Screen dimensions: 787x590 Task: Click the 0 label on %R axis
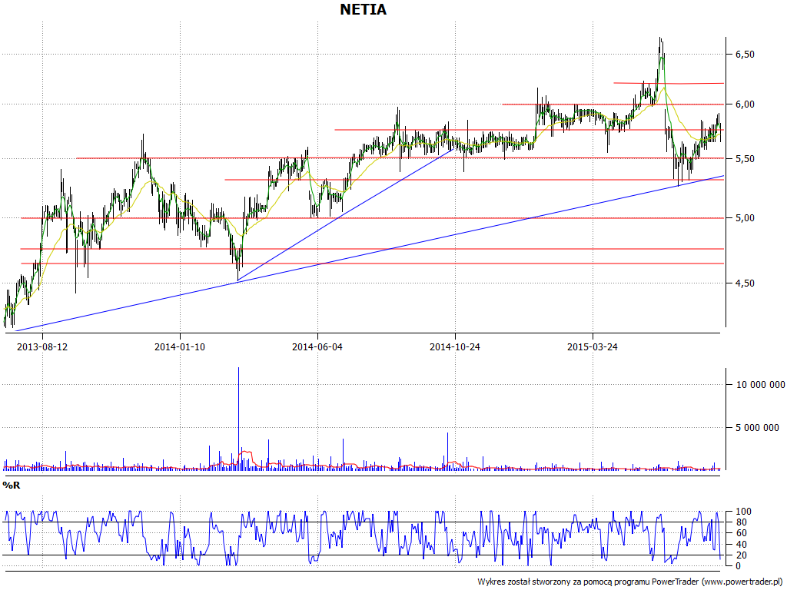(739, 566)
